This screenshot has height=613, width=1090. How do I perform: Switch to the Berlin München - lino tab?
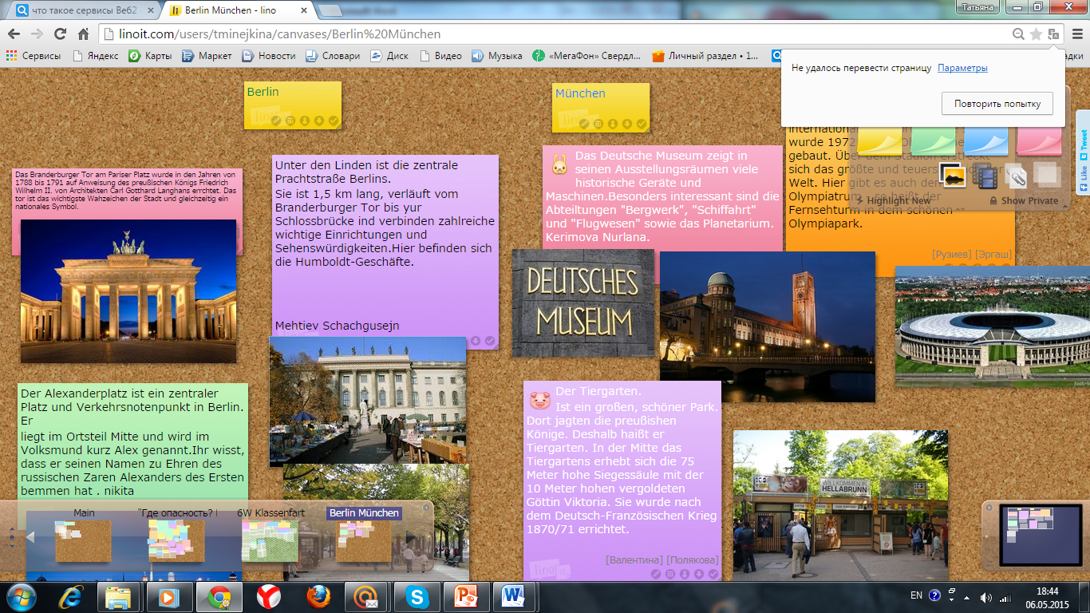point(238,10)
